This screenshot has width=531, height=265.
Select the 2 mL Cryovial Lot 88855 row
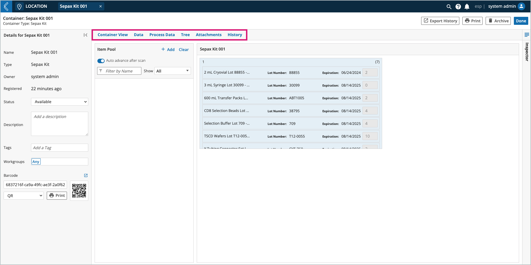291,73
